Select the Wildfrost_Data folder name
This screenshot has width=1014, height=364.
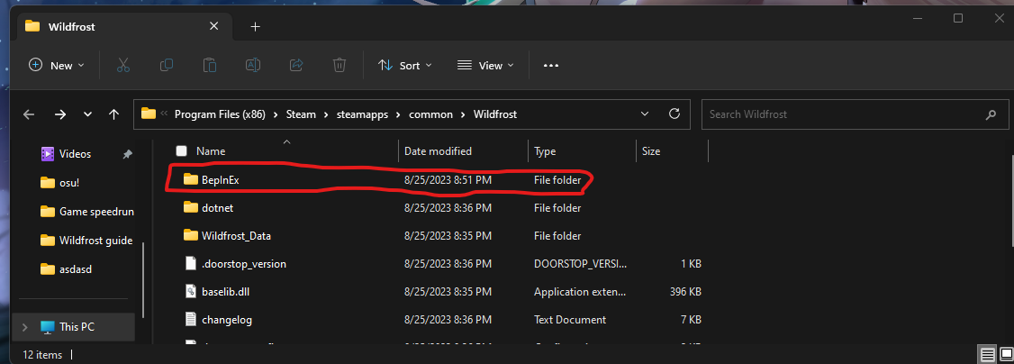236,236
